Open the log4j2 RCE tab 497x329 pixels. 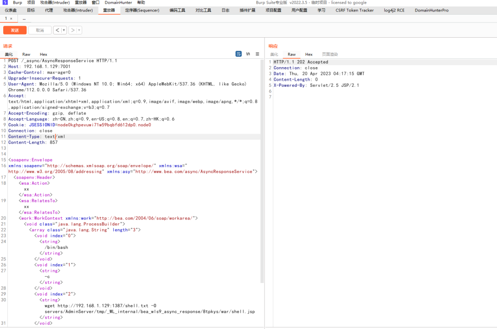pos(394,11)
